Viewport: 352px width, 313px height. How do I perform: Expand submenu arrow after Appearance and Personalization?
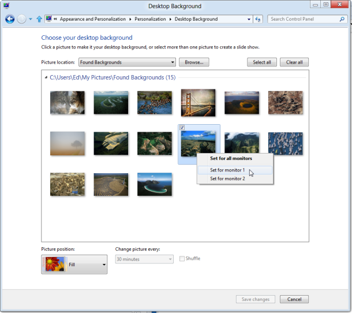tap(130, 19)
